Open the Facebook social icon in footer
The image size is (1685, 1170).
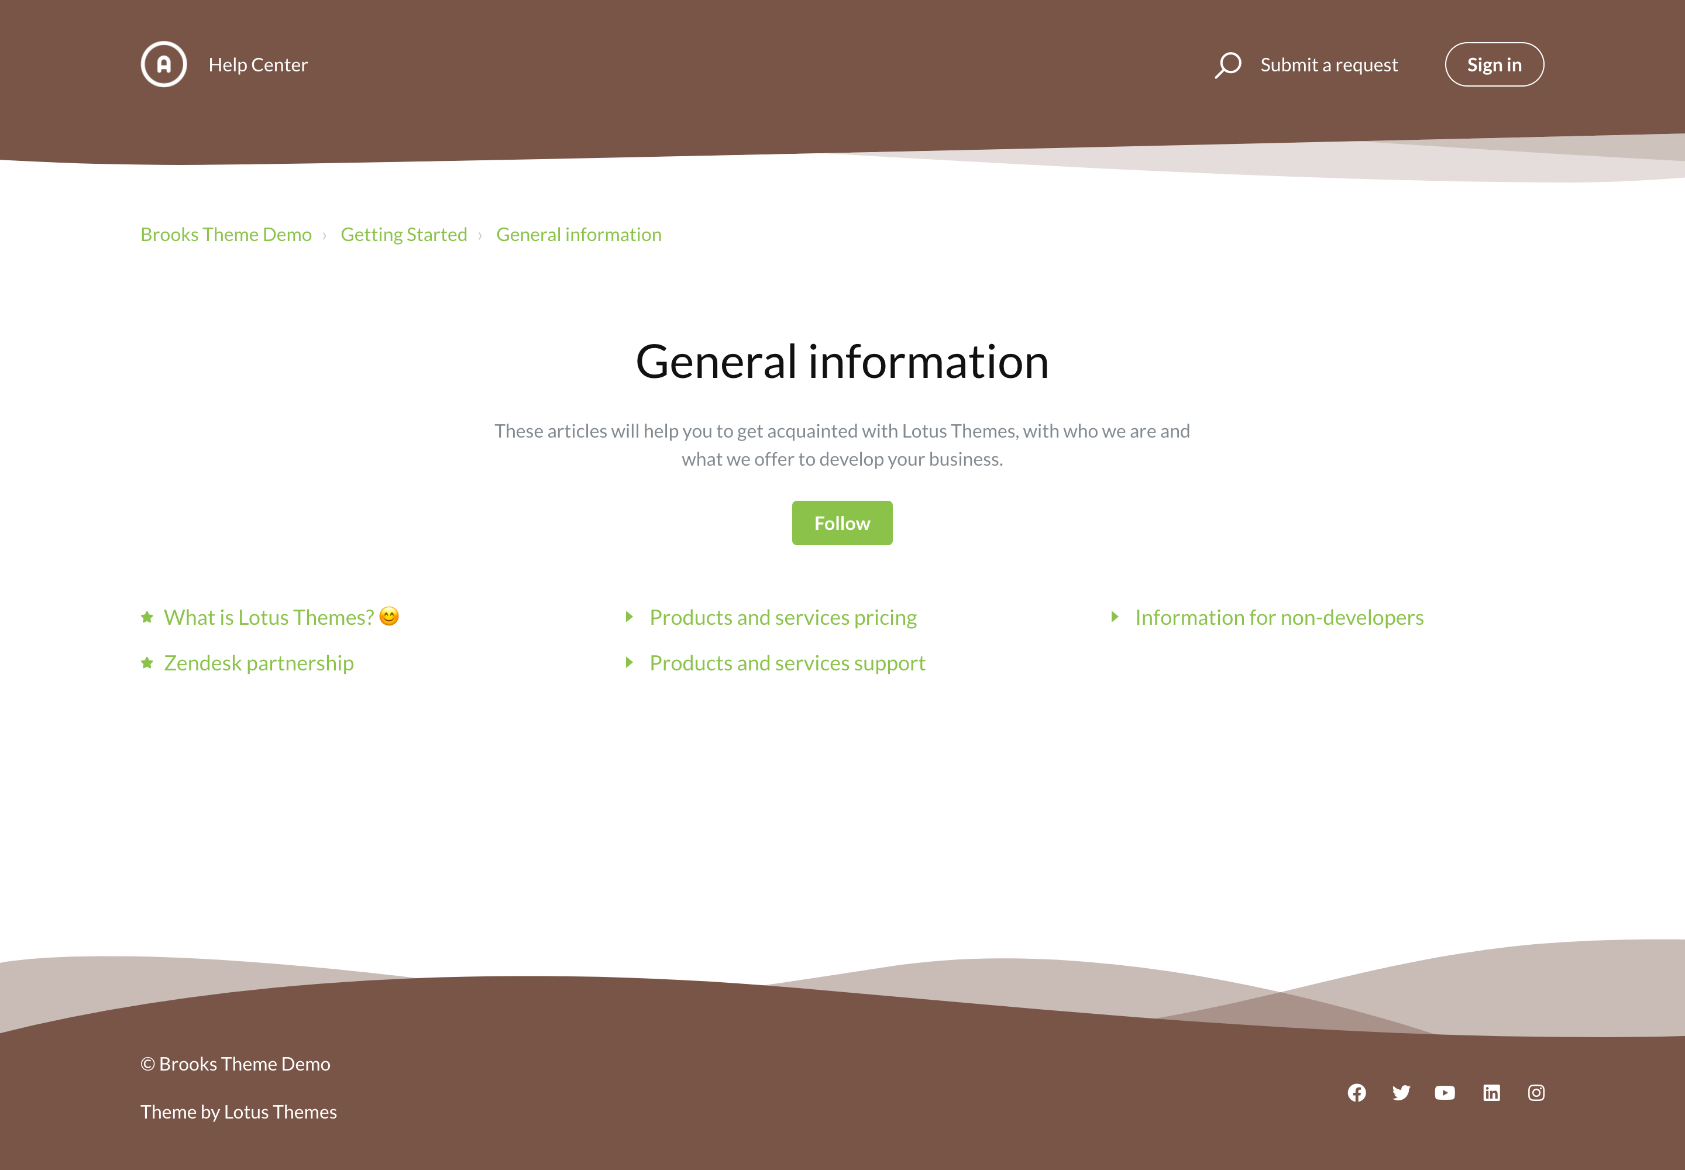(x=1357, y=1093)
